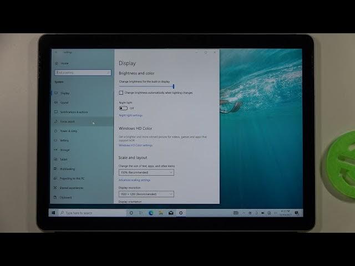The image size is (355, 266).
Task: Expand the 150% (Recommended) scale dropdown
Action: 146,172
